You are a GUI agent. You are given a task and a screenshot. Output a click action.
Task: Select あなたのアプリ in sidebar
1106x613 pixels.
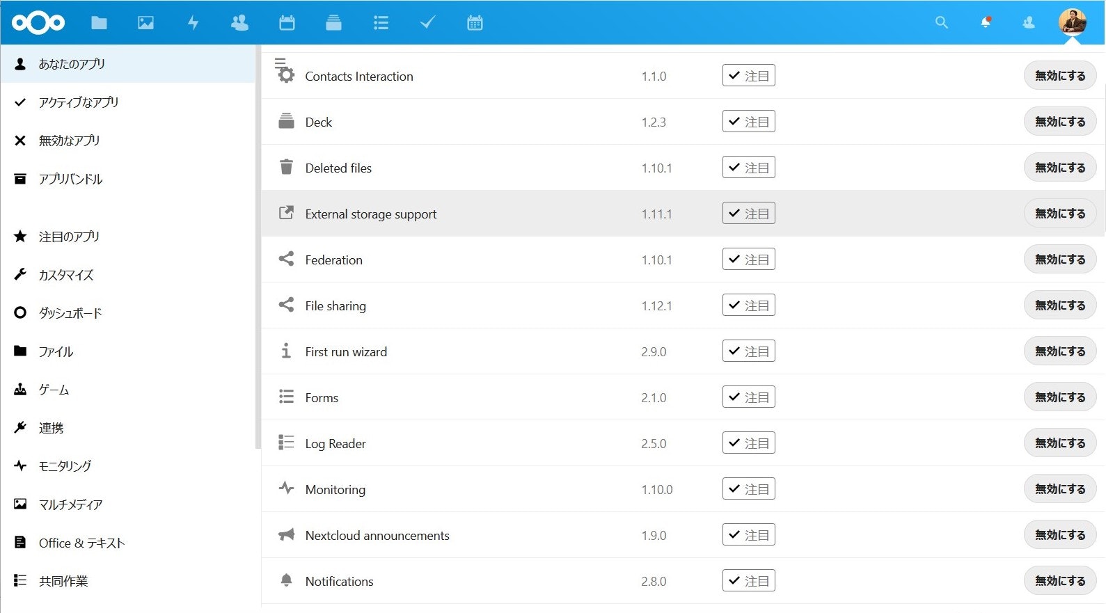[x=128, y=64]
